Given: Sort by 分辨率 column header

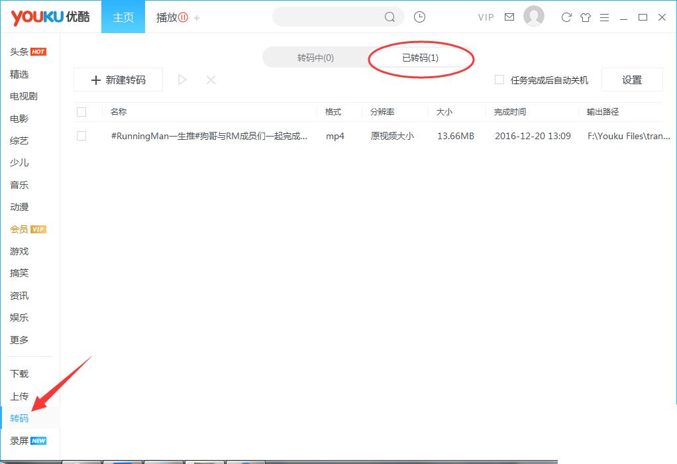Looking at the screenshot, I should point(382,112).
